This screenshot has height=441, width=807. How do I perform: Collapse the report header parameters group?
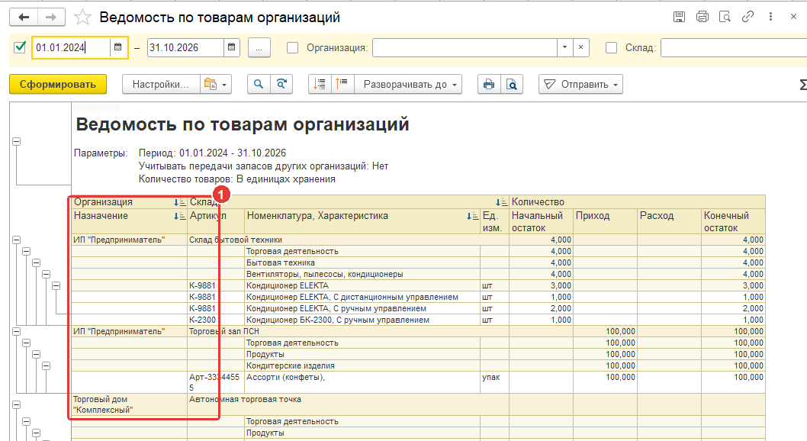pos(17,141)
